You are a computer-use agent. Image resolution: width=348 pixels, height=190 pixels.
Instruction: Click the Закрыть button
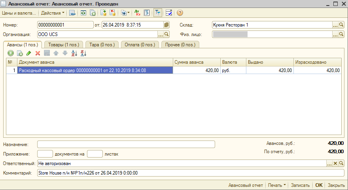(x=336, y=185)
